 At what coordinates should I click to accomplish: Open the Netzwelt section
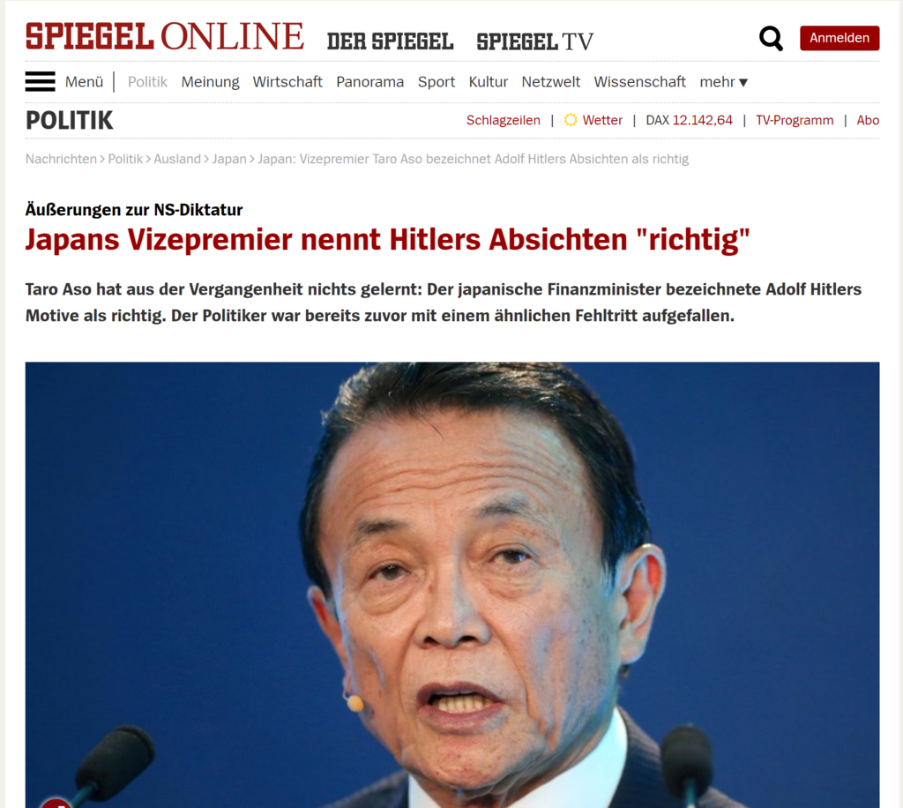tap(550, 82)
